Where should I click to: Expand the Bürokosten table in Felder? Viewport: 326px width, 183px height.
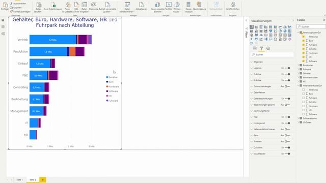click(x=298, y=65)
